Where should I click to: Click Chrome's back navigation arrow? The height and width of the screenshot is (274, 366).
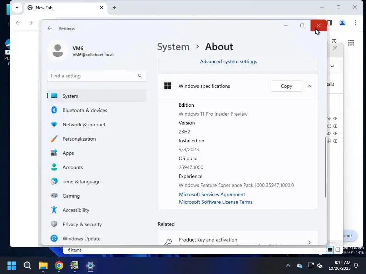tap(18, 23)
